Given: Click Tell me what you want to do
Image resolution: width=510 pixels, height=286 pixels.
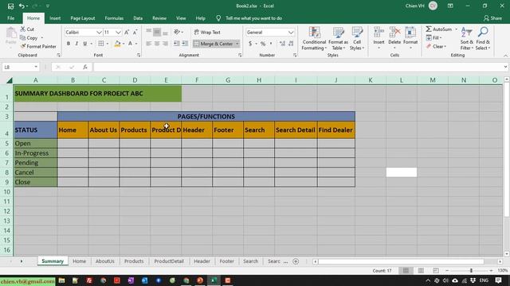Looking at the screenshot, I should 253,18.
